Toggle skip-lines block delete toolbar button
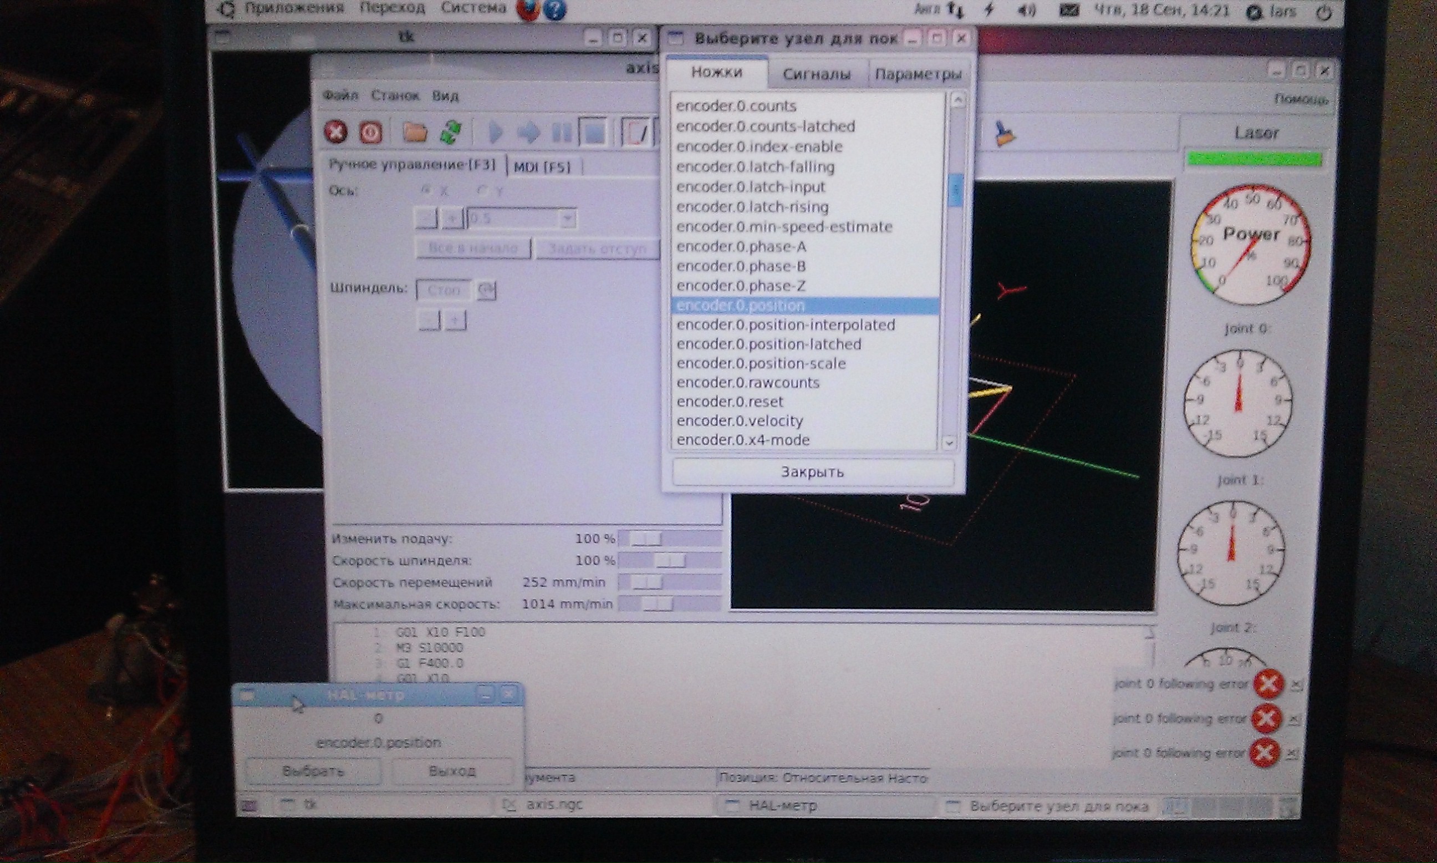The image size is (1437, 863). 636,133
